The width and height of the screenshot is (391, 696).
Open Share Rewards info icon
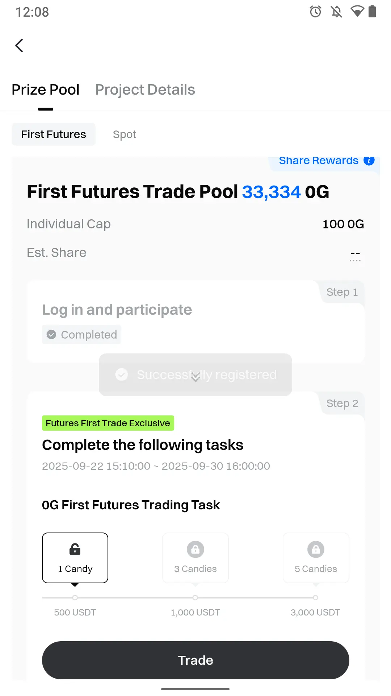click(x=369, y=161)
